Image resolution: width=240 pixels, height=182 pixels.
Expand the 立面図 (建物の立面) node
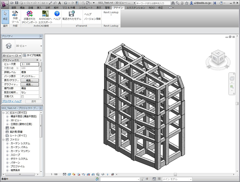tap(7, 124)
